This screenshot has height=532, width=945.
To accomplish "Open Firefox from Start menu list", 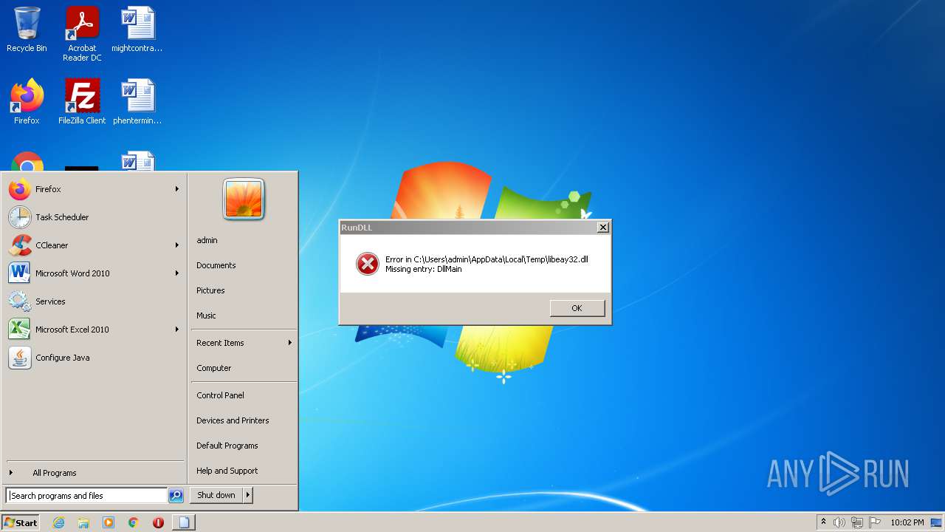I will point(94,189).
